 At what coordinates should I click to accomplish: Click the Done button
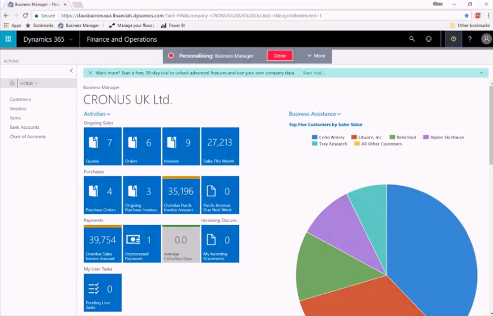coord(280,56)
